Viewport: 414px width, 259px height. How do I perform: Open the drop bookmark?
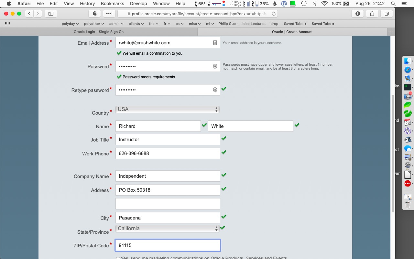[x=274, y=24]
